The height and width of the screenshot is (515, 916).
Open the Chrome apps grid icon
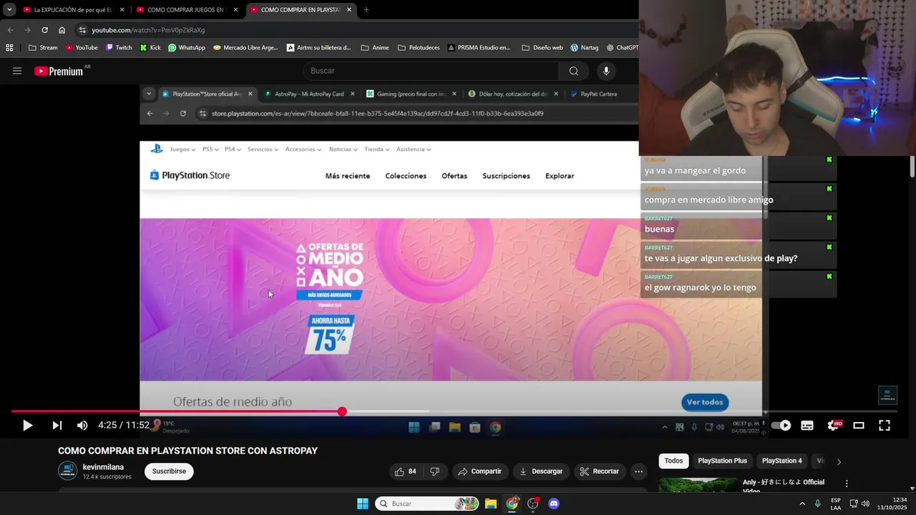coord(9,48)
